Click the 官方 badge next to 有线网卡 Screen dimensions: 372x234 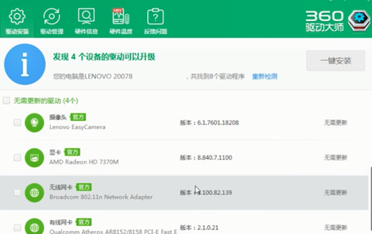pos(84,222)
